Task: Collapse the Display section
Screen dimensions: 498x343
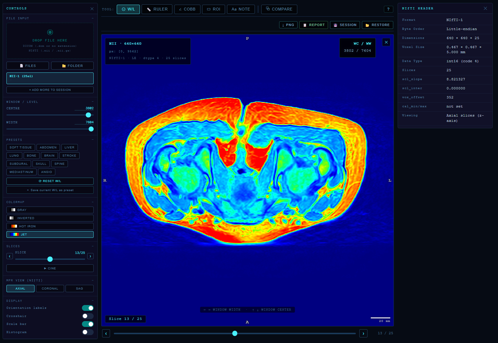Action: click(x=93, y=301)
